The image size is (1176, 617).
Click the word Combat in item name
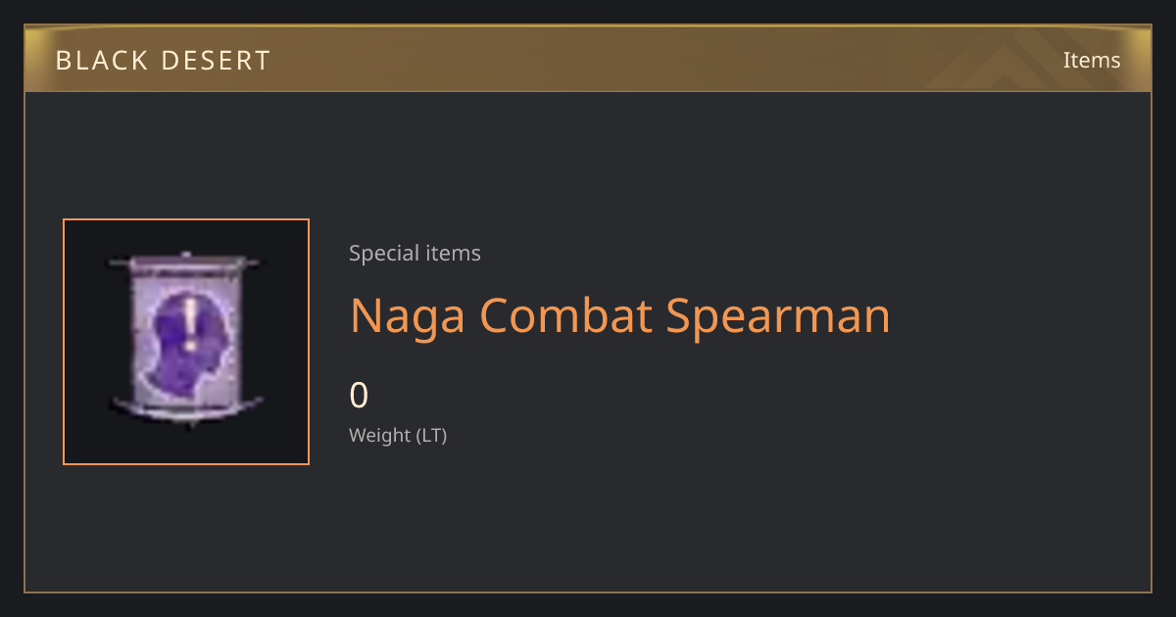click(x=566, y=316)
